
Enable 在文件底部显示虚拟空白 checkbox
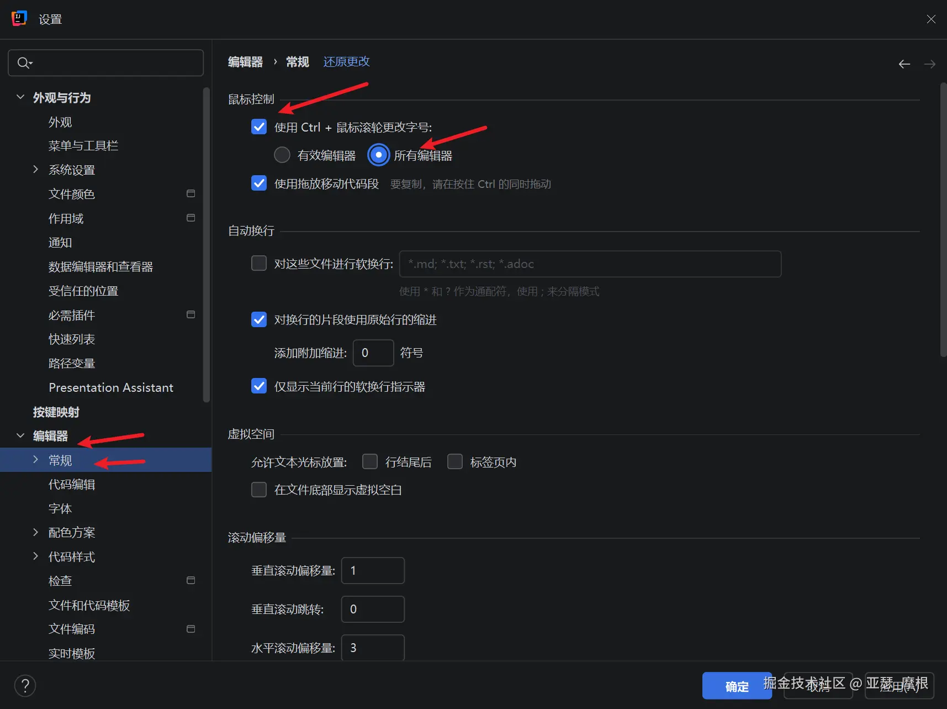[259, 490]
